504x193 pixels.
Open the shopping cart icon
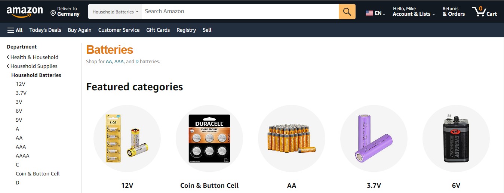pos(485,12)
